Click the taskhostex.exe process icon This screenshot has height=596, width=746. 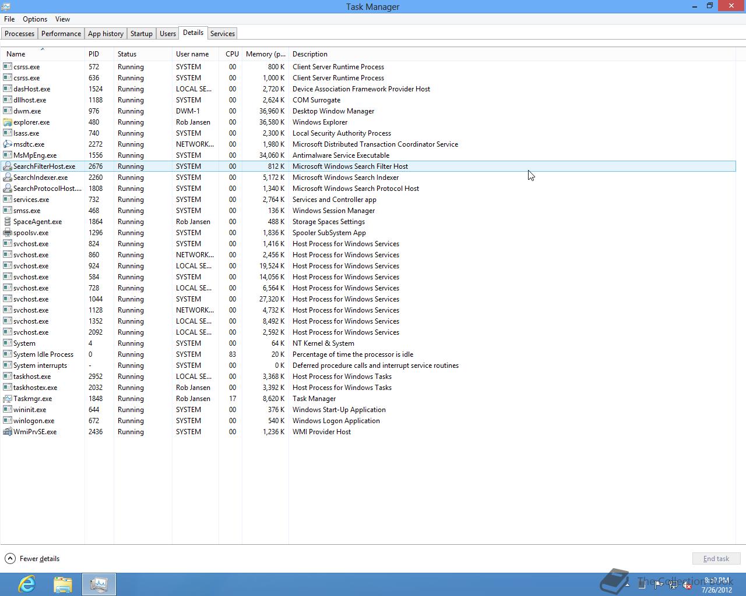click(8, 388)
